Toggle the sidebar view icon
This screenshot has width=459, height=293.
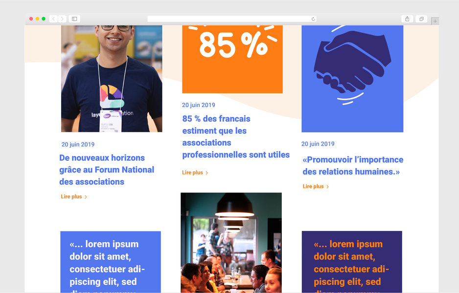pyautogui.click(x=74, y=19)
